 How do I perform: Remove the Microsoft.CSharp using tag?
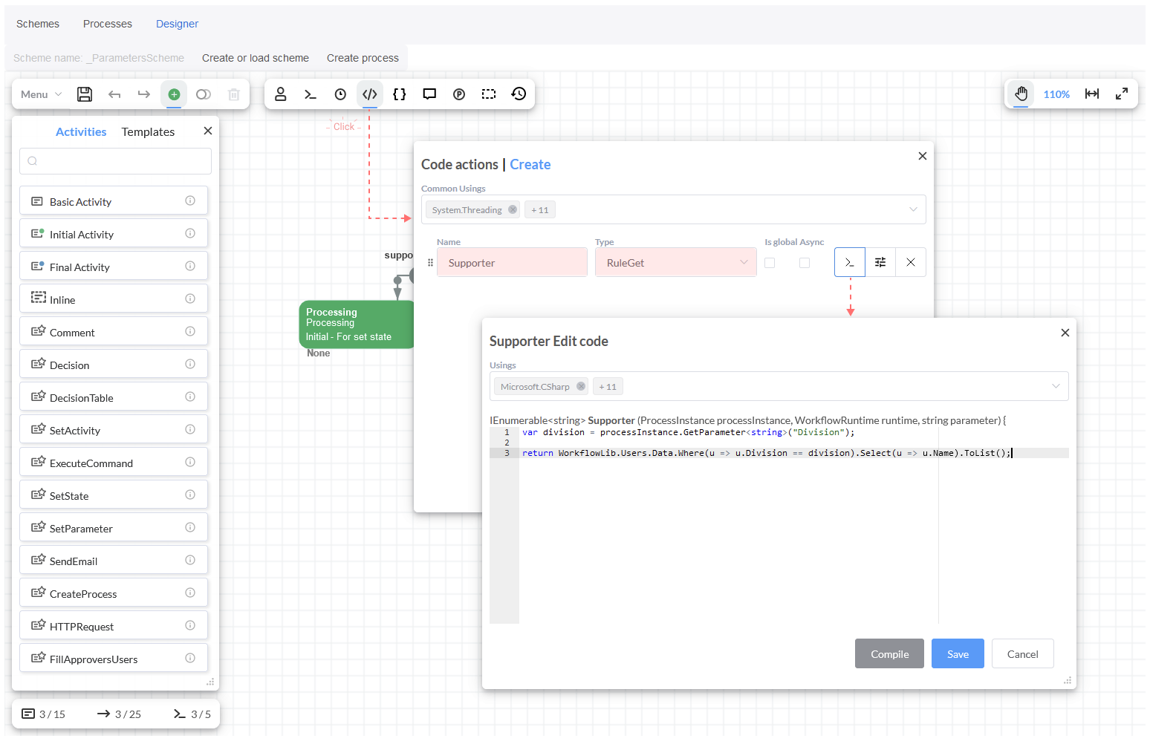581,387
